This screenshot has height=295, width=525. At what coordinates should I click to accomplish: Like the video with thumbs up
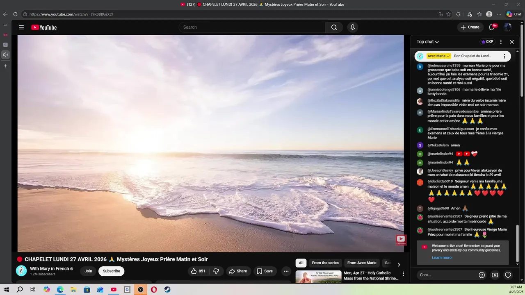pos(199,271)
